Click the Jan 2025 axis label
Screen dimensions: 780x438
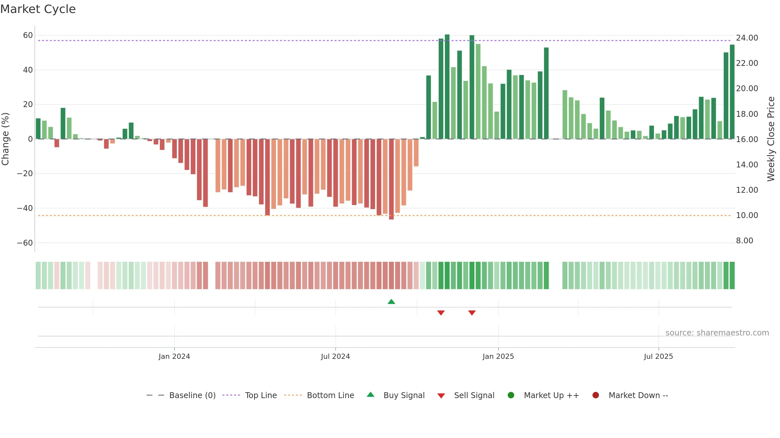point(498,356)
